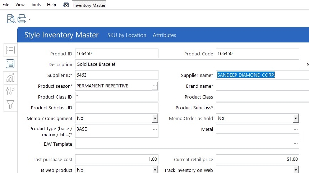
Task: Click ellipsis button for Product season
Action: pyautogui.click(x=155, y=86)
